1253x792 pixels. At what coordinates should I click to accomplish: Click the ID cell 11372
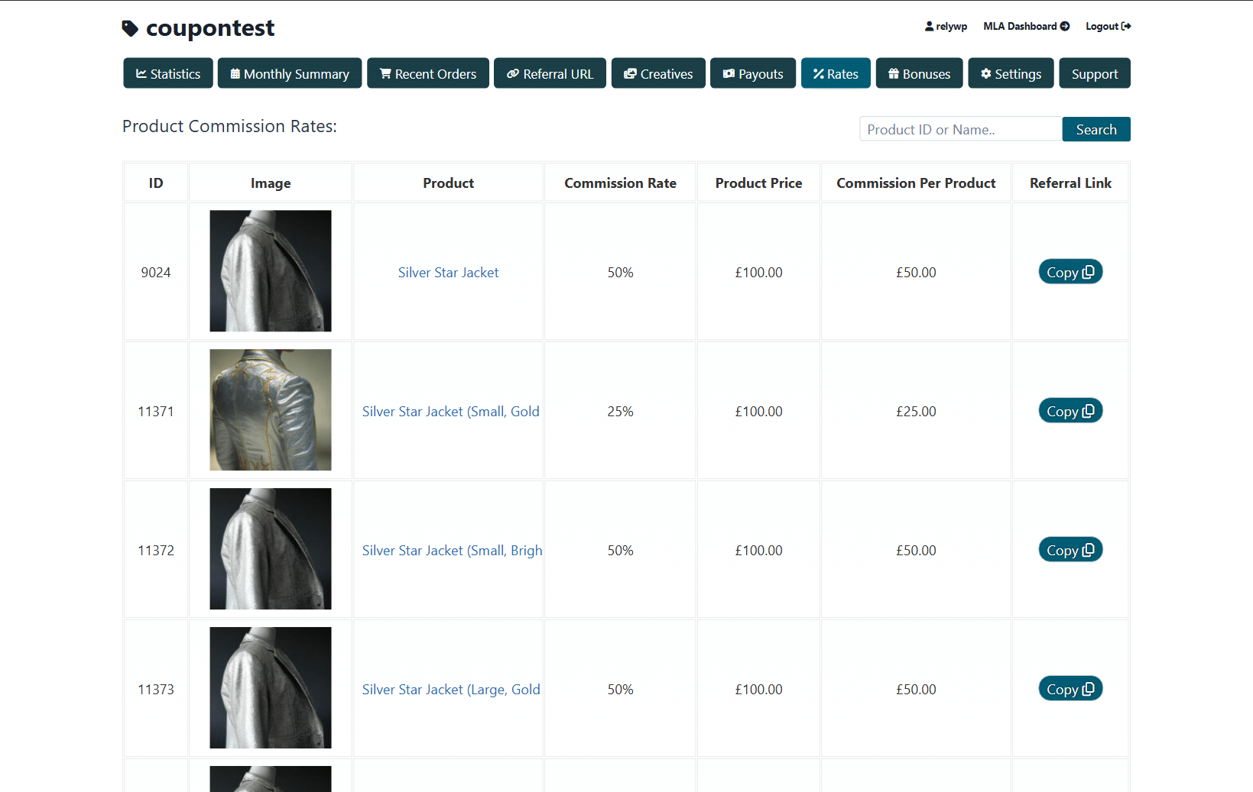click(x=156, y=551)
